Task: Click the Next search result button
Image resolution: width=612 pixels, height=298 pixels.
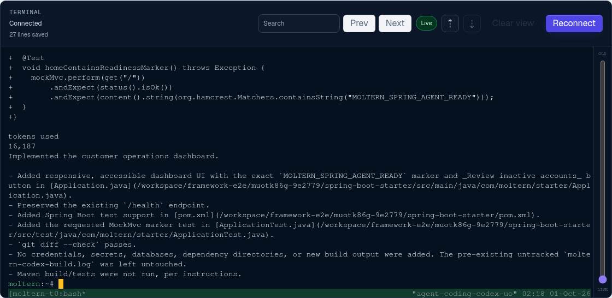Action: [x=395, y=23]
